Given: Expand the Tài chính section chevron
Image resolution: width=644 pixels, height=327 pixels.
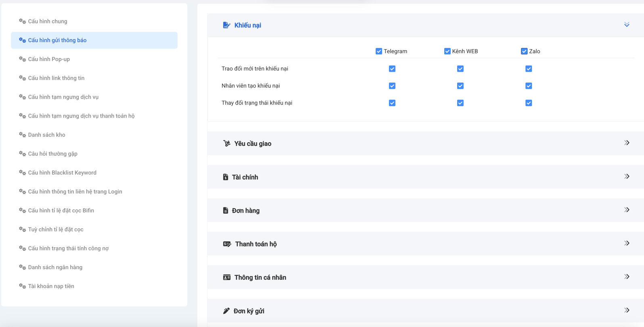Looking at the screenshot, I should coord(627,176).
